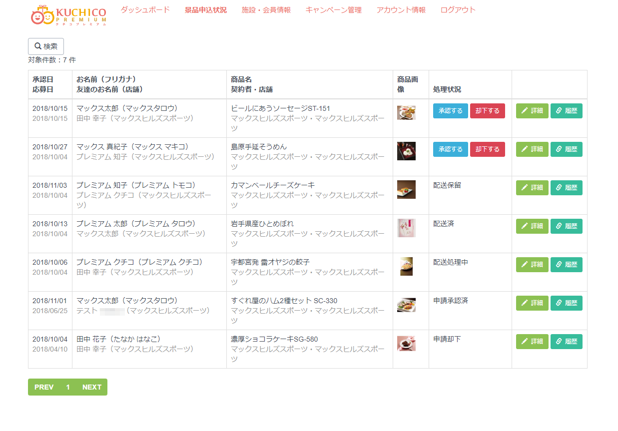Screen dimensions: 618x431
Task: Click ログアウト in the navigation
Action: (x=458, y=10)
